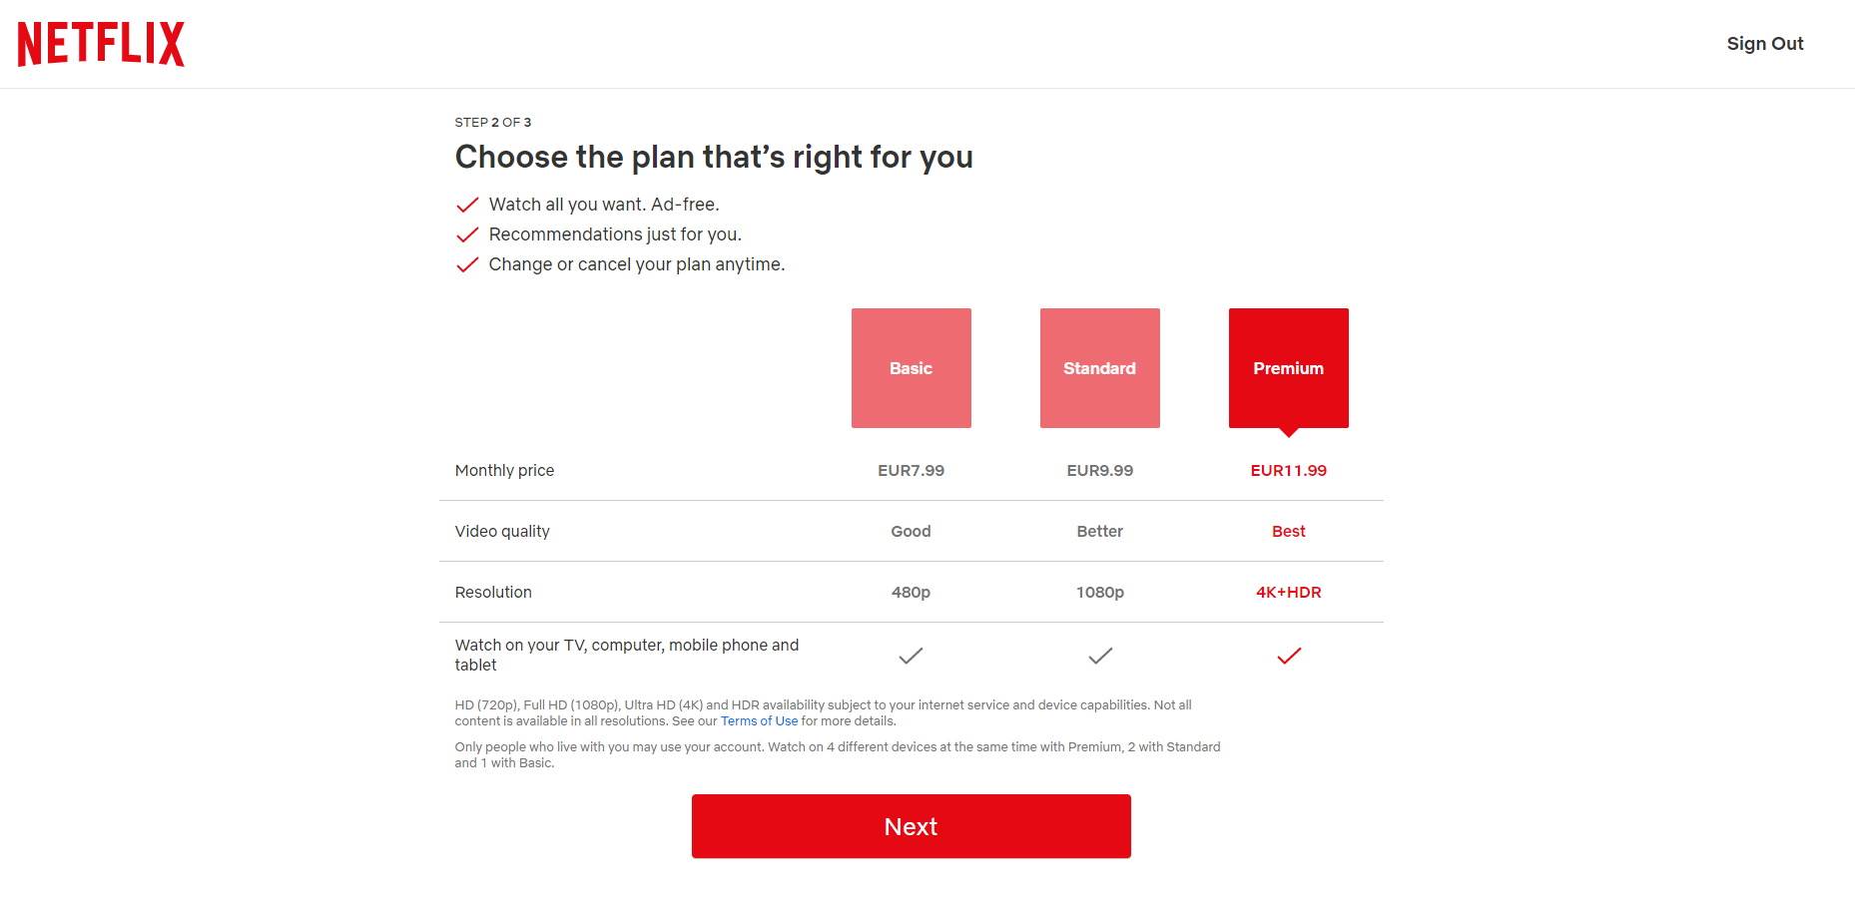Click the Netflix logo
Viewport: 1855px width, 912px height.
(x=101, y=44)
